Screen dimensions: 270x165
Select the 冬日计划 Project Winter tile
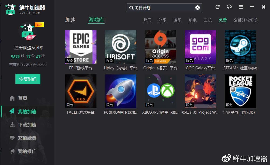pyautogui.click(x=200, y=91)
